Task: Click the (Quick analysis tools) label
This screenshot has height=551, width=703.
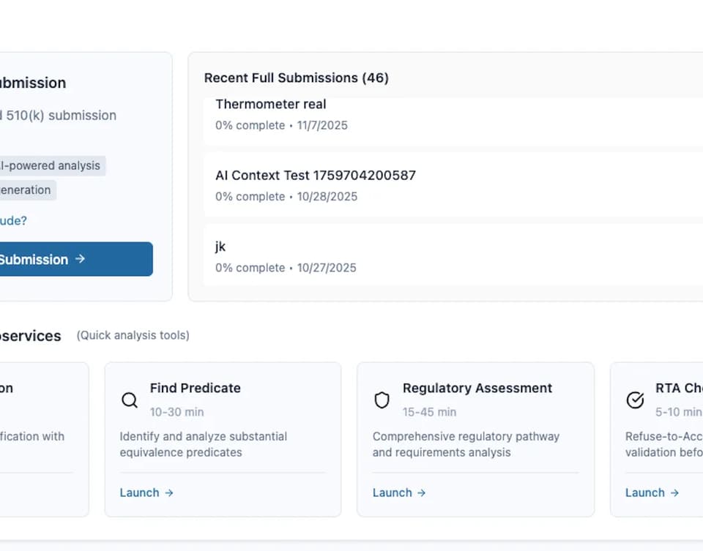Action: click(133, 335)
